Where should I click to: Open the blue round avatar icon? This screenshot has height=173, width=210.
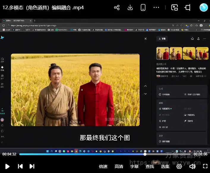[203, 8]
